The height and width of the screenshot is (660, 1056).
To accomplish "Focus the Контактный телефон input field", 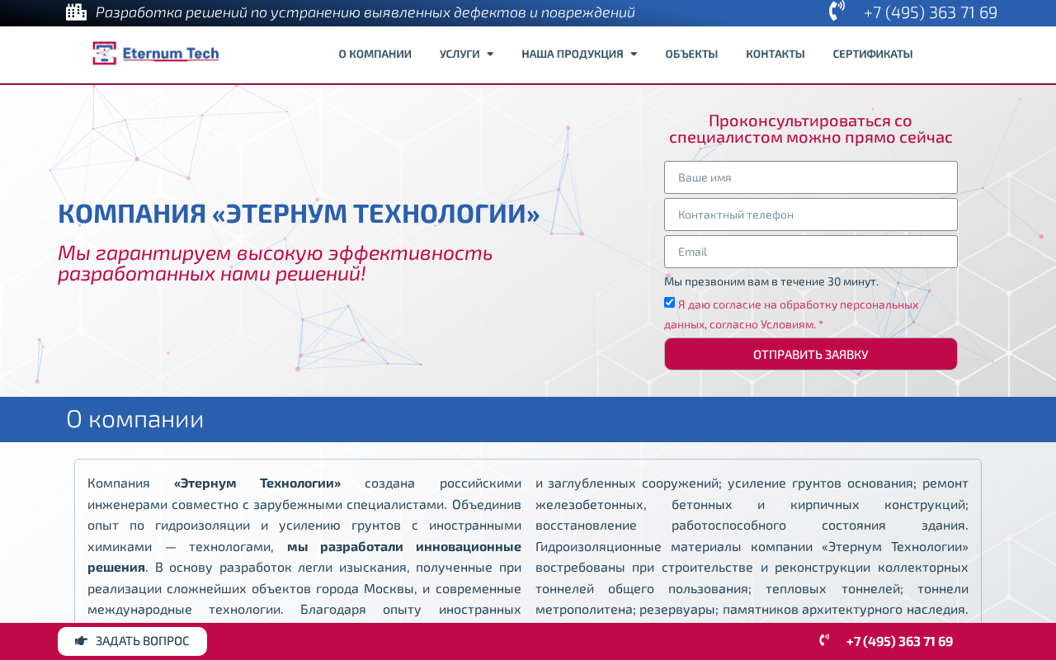I will 810,214.
